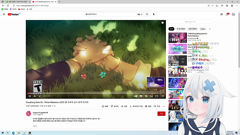Like the video
The image size is (240, 135).
pos(105,106)
